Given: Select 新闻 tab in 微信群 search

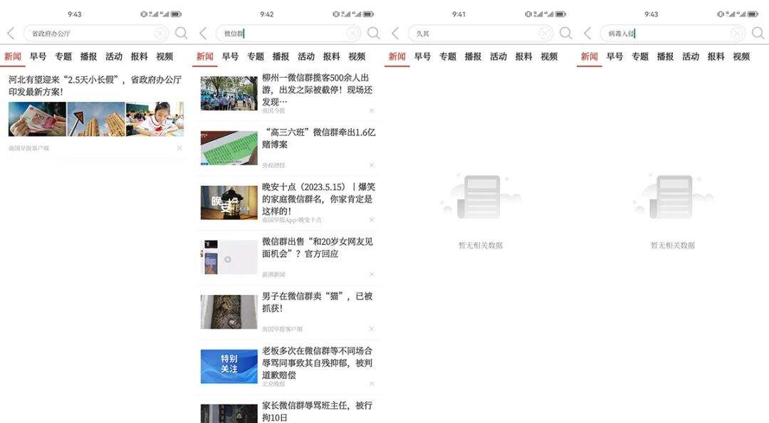Looking at the screenshot, I should click(205, 56).
